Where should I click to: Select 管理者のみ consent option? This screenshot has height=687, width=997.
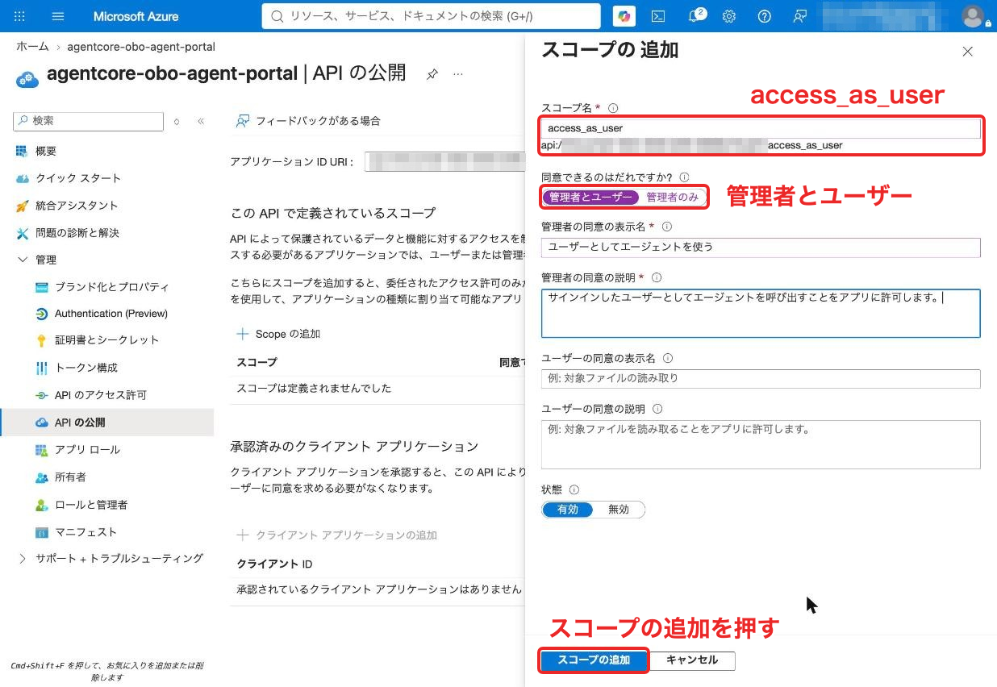tap(672, 197)
